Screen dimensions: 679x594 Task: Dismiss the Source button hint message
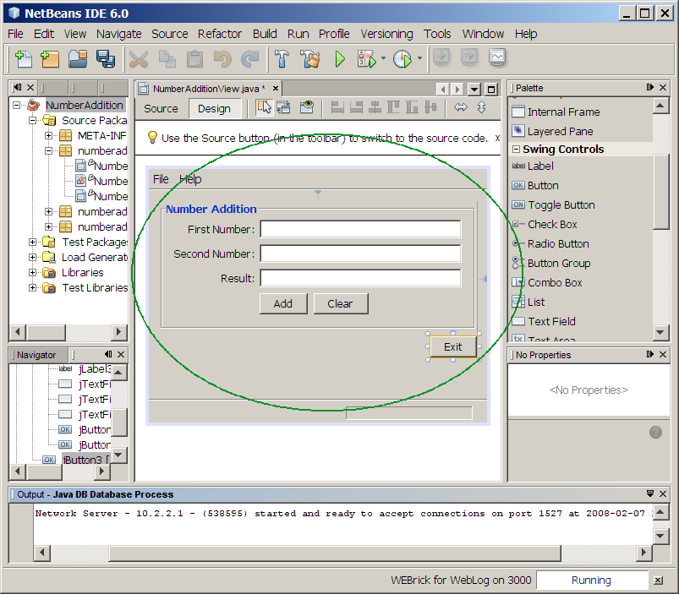click(497, 138)
